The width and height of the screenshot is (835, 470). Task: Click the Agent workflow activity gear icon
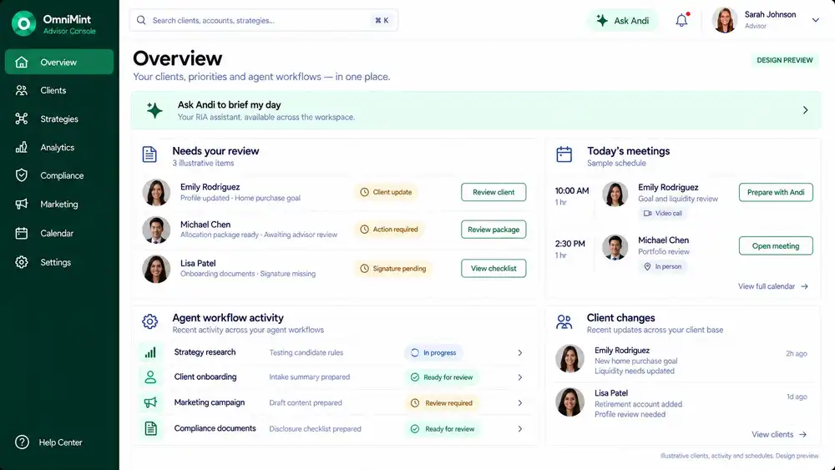point(149,321)
